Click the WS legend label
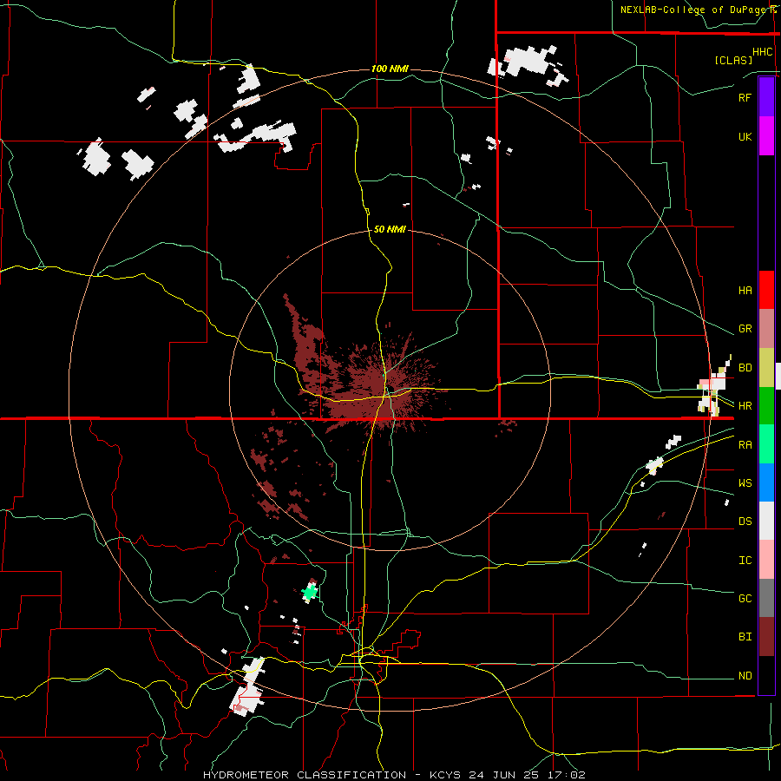This screenshot has width=781, height=781. [x=745, y=483]
